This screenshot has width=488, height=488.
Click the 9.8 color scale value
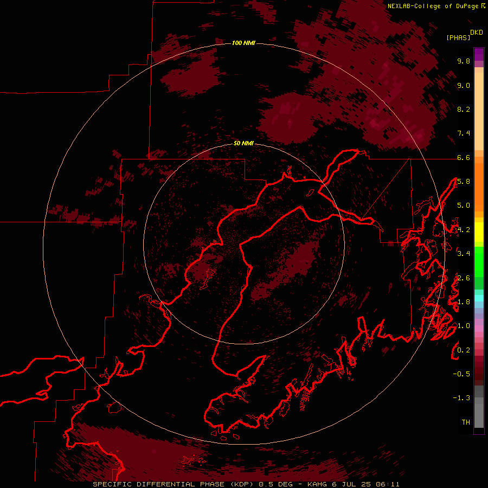(x=464, y=61)
